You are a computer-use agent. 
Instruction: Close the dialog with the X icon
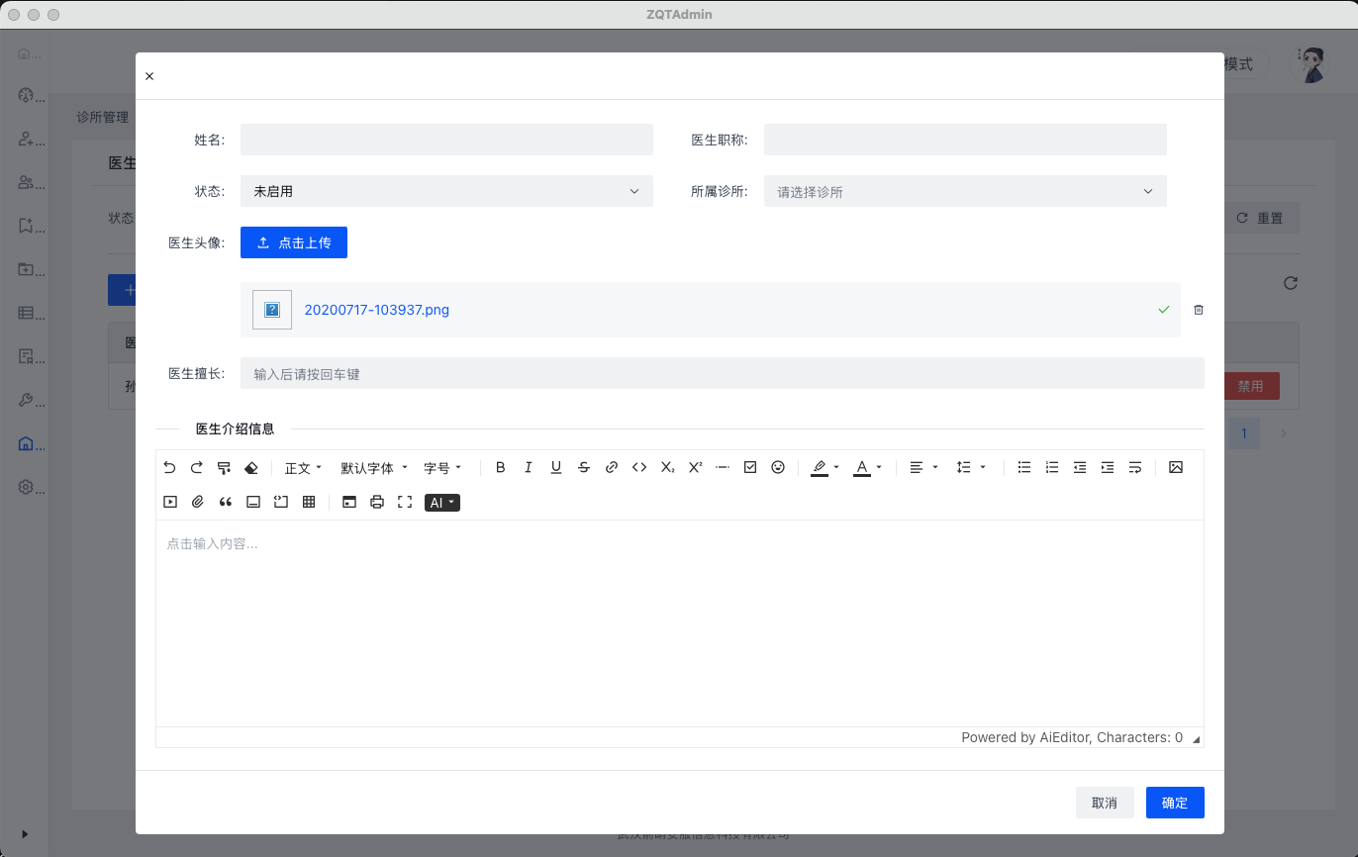coord(149,76)
